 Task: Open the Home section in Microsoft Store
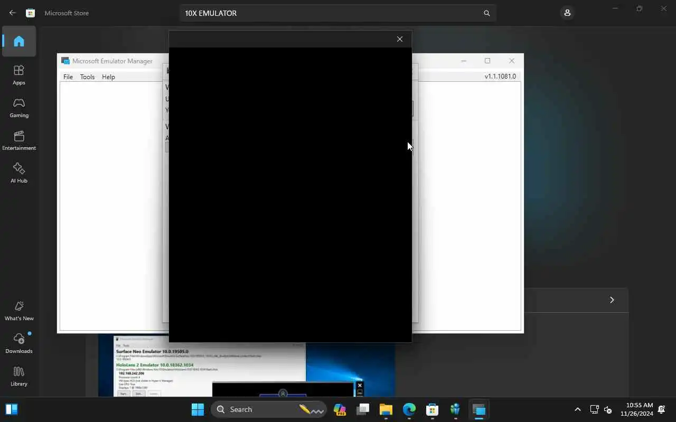point(19,41)
